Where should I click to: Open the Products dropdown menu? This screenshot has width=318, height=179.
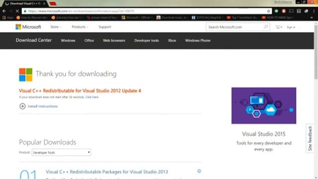[80, 27]
